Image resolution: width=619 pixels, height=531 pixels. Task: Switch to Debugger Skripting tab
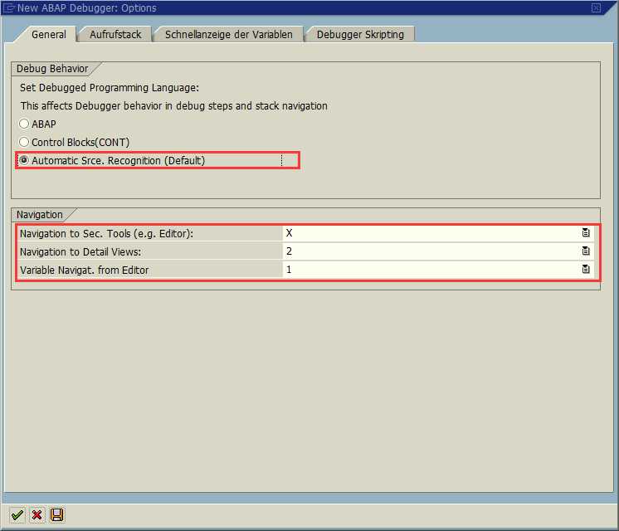click(x=360, y=35)
